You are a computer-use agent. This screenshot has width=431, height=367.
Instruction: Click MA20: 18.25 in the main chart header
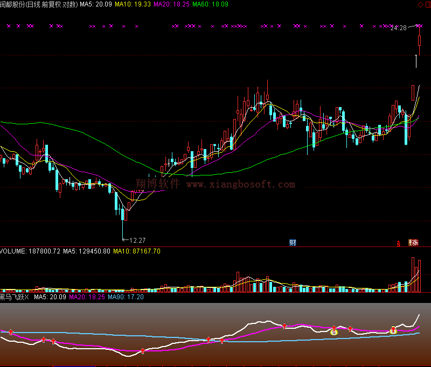click(171, 4)
